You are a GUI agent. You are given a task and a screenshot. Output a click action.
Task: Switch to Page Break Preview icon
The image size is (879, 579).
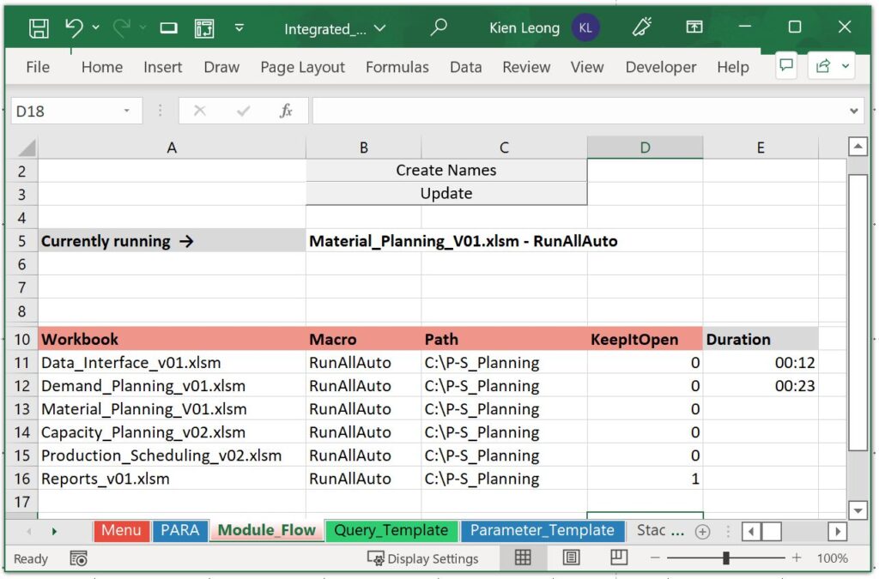619,558
